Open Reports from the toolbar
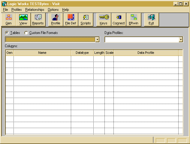Image resolution: width=190 pixels, height=144 pixels. 38,20
